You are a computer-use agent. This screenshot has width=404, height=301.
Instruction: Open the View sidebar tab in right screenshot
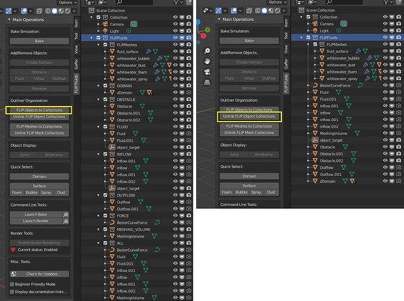pos(286,49)
